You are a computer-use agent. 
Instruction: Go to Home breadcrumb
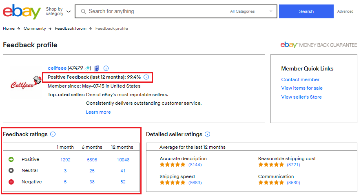(x=9, y=28)
